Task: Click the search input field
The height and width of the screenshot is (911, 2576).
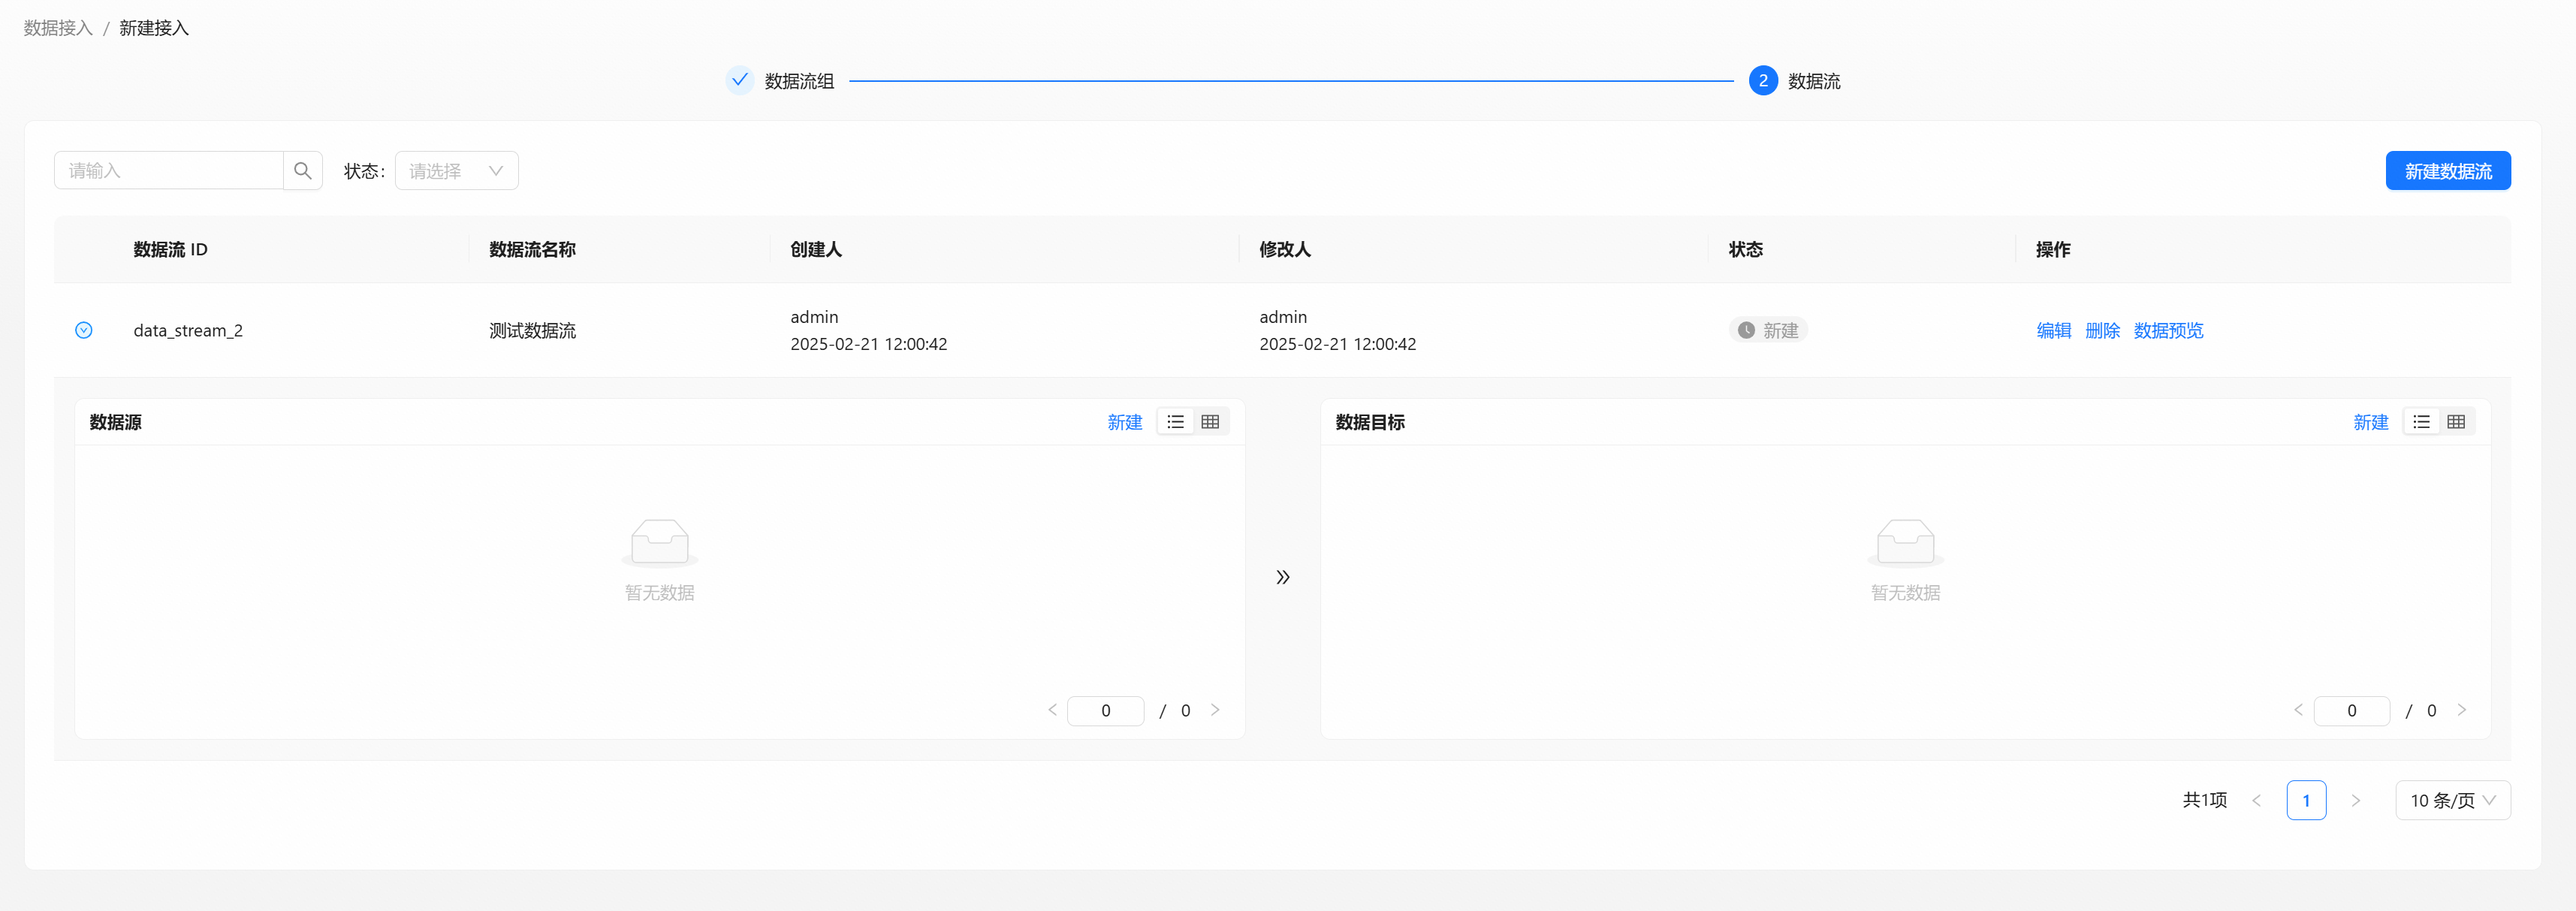Action: click(167, 169)
